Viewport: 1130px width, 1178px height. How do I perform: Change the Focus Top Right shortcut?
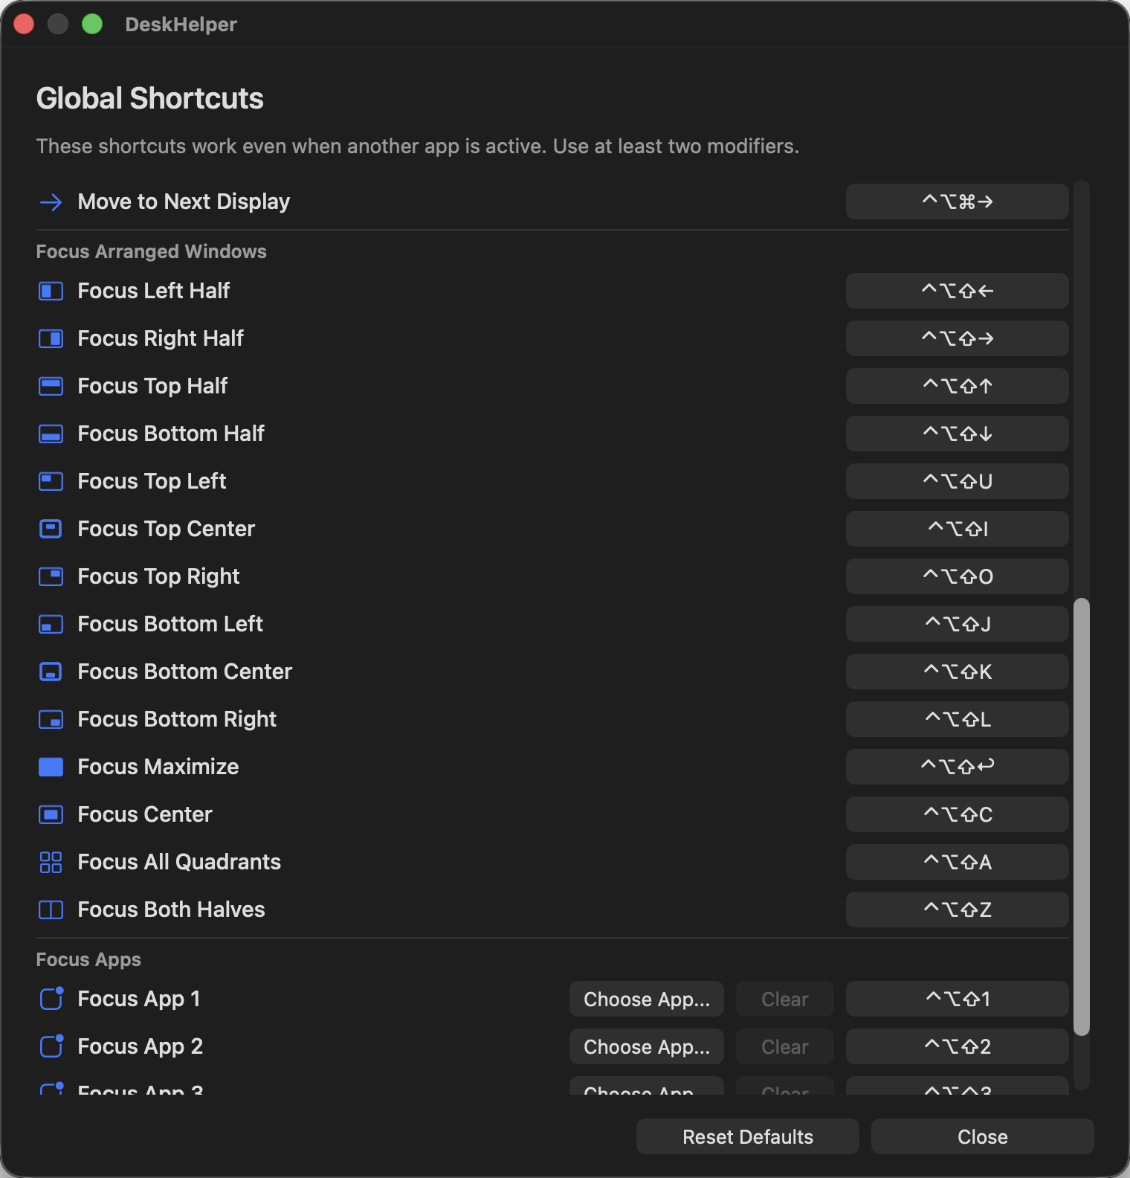coord(958,576)
